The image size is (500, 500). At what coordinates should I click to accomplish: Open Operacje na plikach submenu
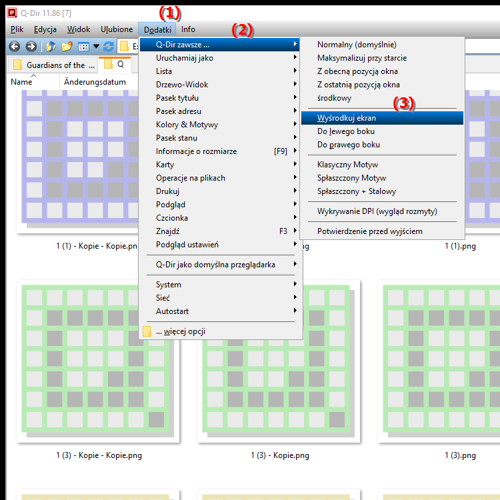point(219,178)
